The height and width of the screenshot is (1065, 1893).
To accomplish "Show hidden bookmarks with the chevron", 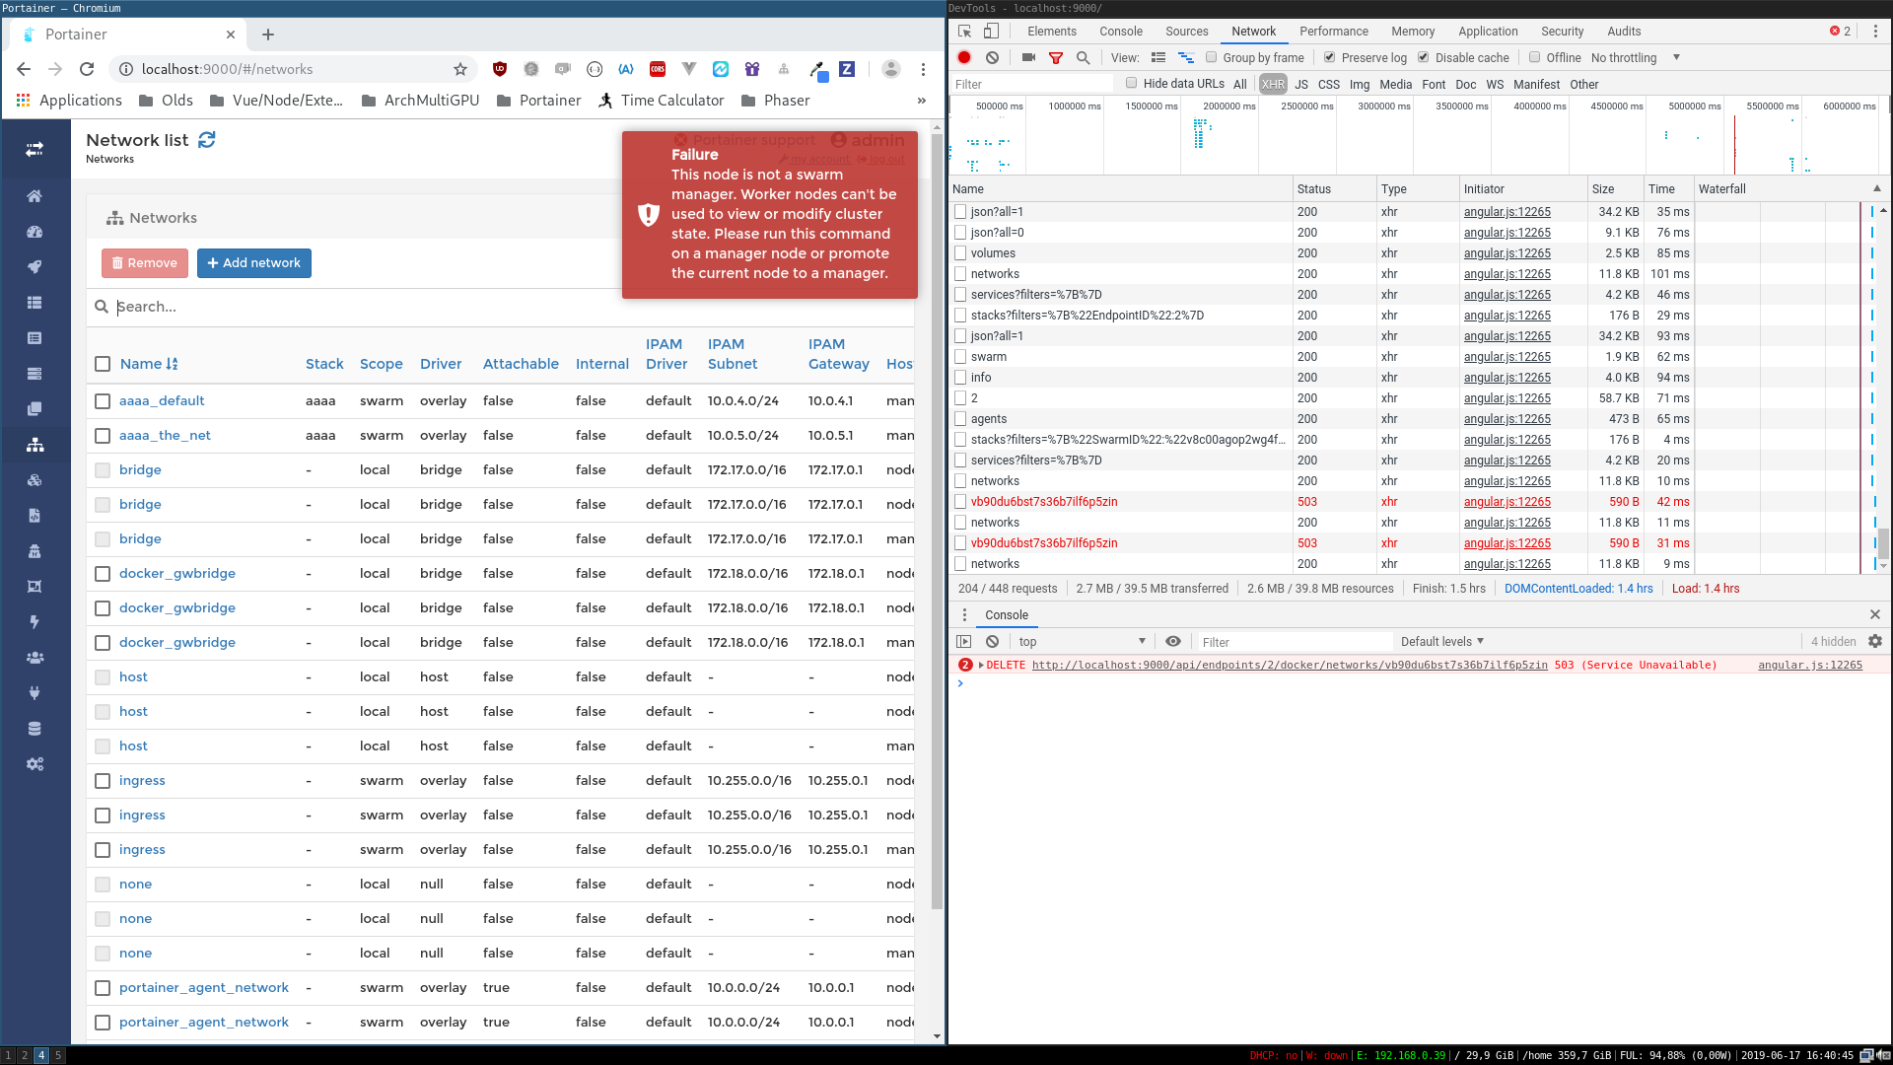I will pyautogui.click(x=922, y=101).
